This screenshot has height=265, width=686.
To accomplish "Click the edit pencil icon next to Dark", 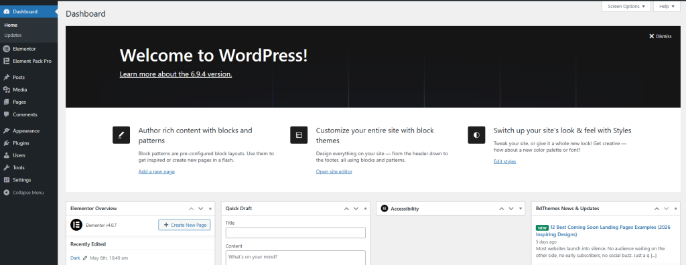I will coord(85,258).
